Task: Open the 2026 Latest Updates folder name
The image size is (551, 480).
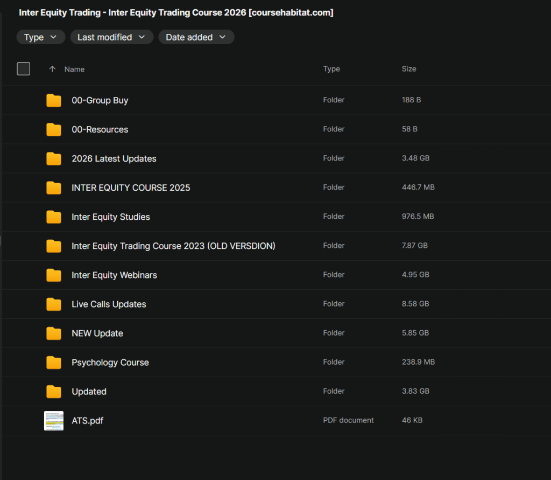Action: [114, 159]
